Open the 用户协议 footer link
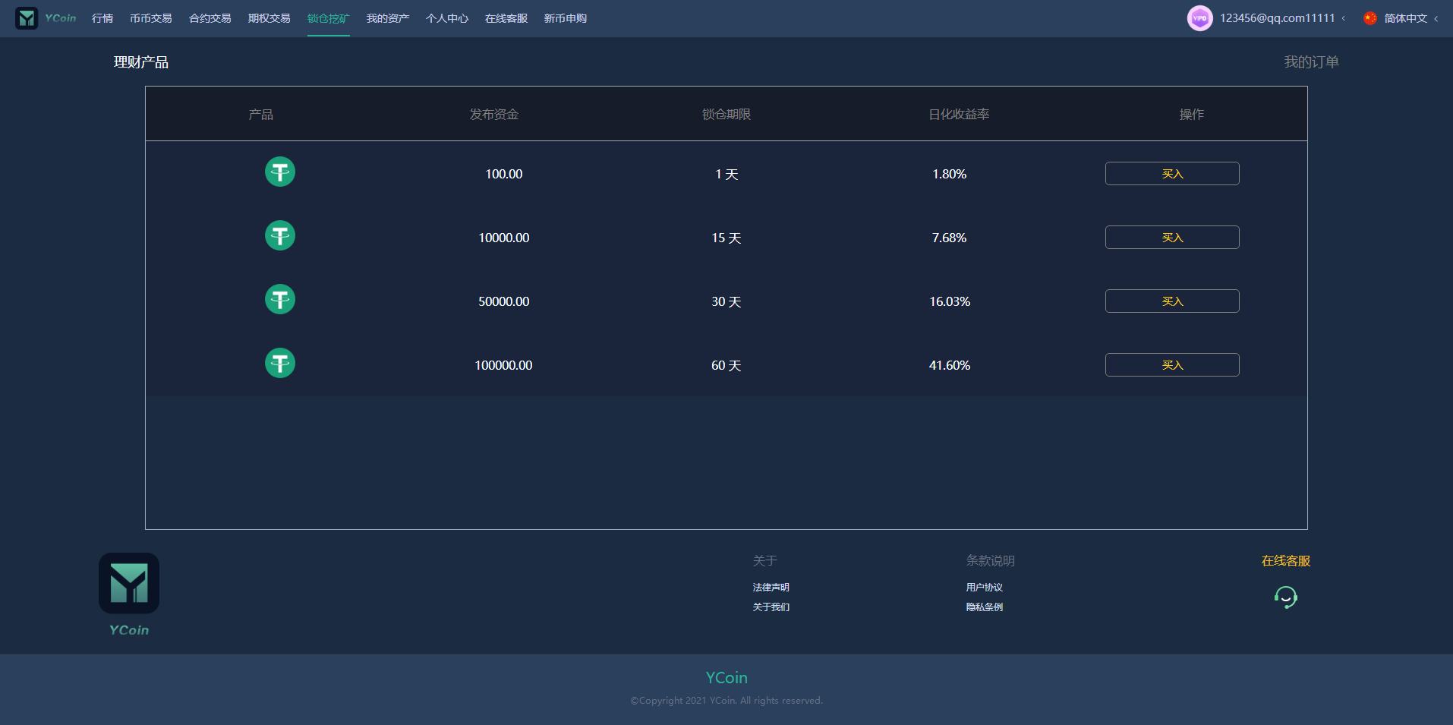The image size is (1453, 725). point(984,588)
